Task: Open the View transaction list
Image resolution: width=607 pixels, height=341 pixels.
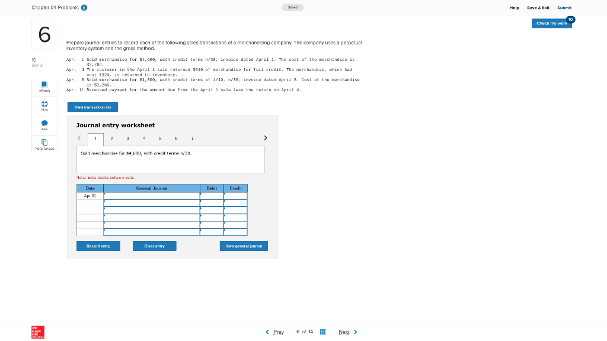Action: pyautogui.click(x=92, y=107)
